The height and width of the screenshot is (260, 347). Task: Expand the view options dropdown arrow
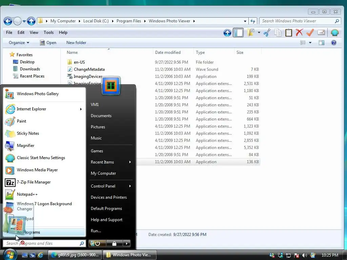pos(310,43)
